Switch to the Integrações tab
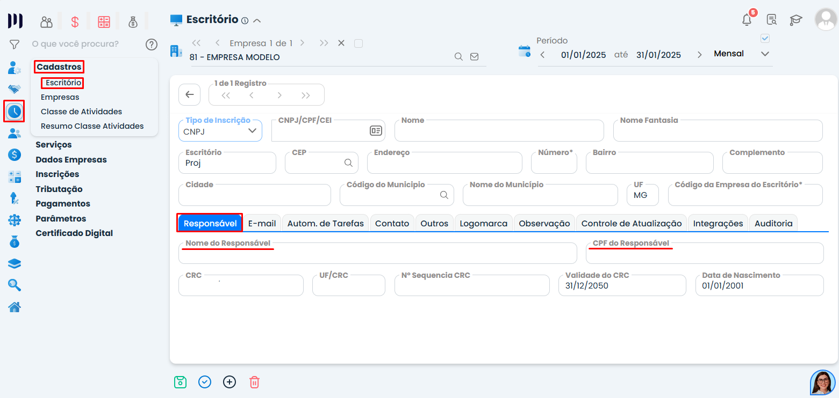 [718, 223]
